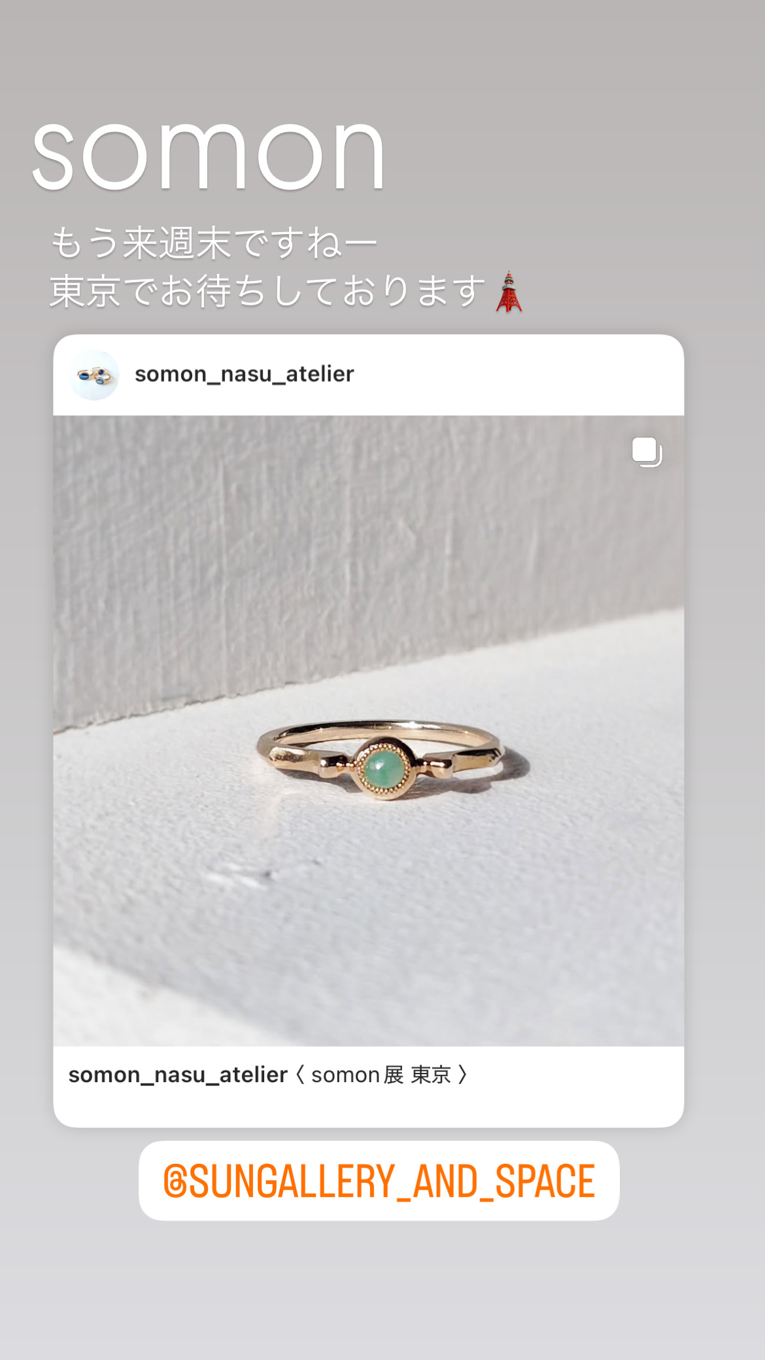Tap the multi-photo carousel icon on post

click(x=647, y=452)
